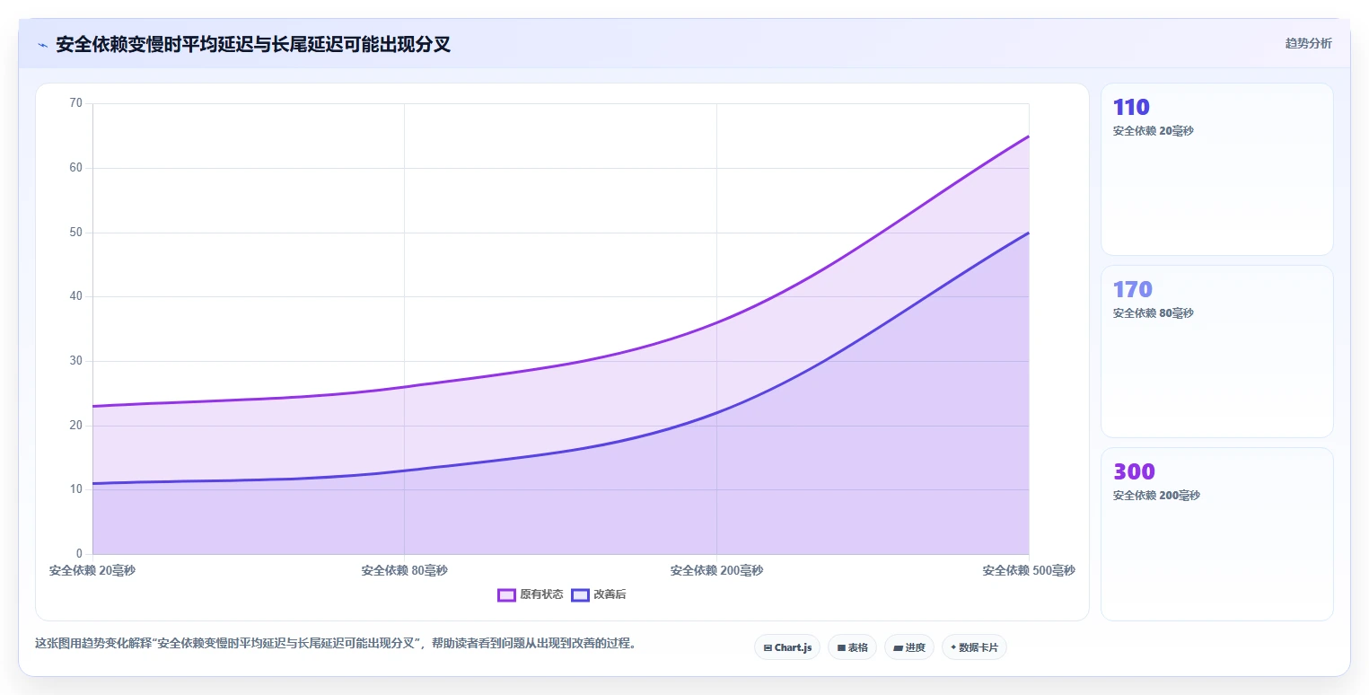Open the 170 安全依赖 80毫秒 data card
The height and width of the screenshot is (695, 1369).
1216,351
